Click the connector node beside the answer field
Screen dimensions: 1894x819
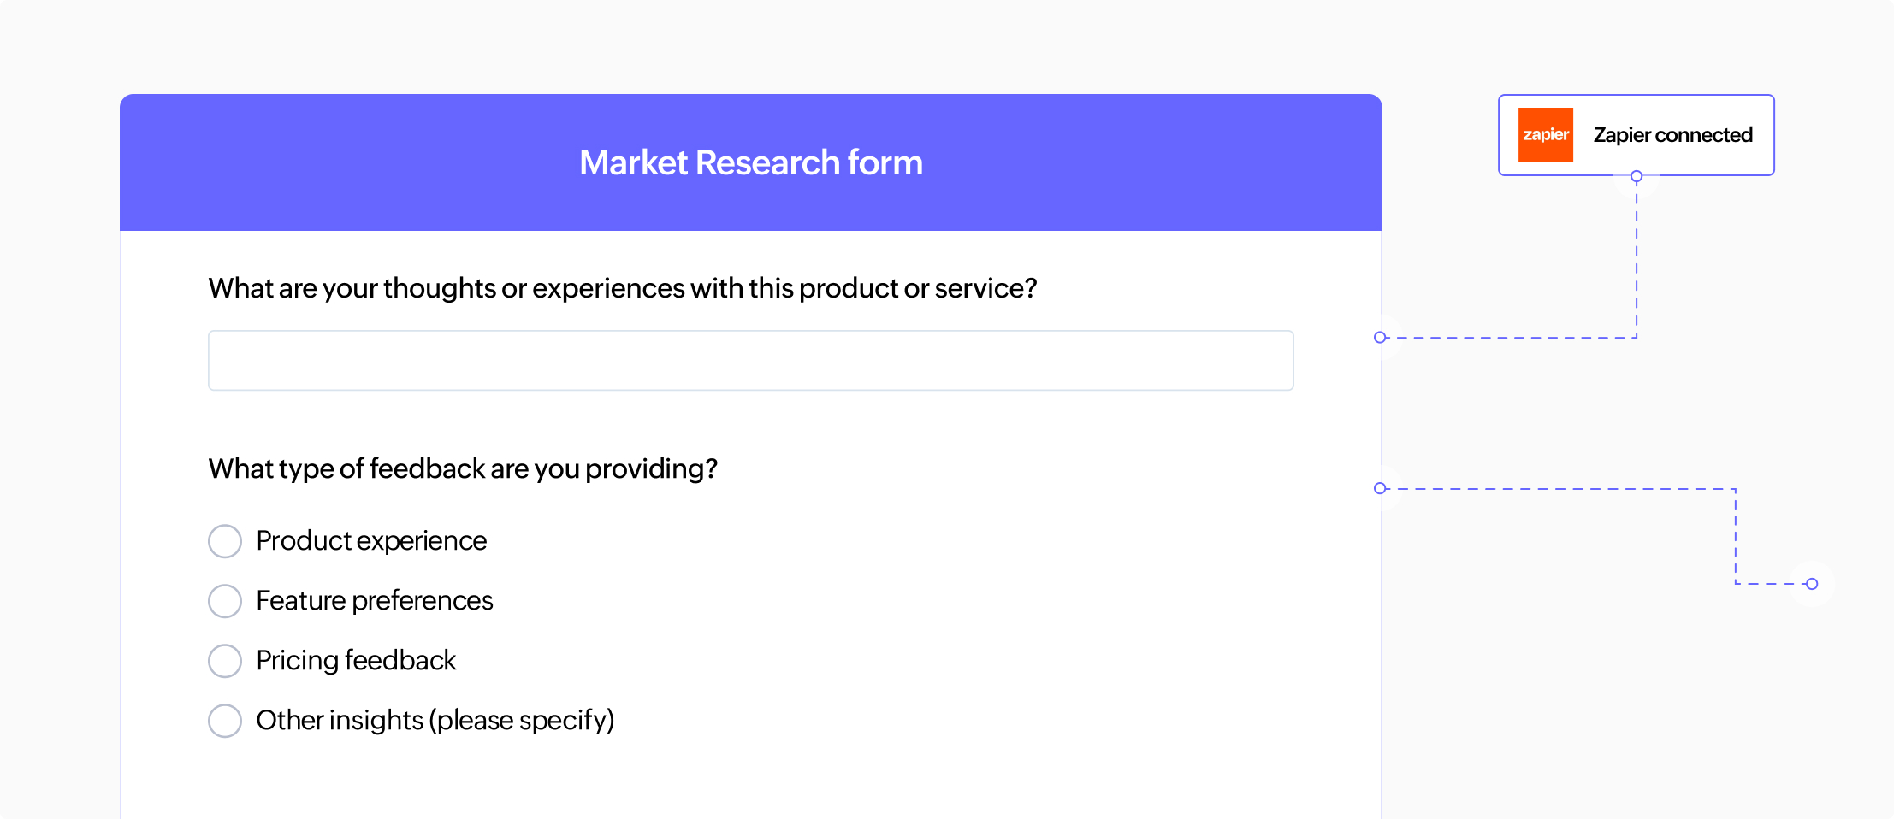pos(1380,338)
